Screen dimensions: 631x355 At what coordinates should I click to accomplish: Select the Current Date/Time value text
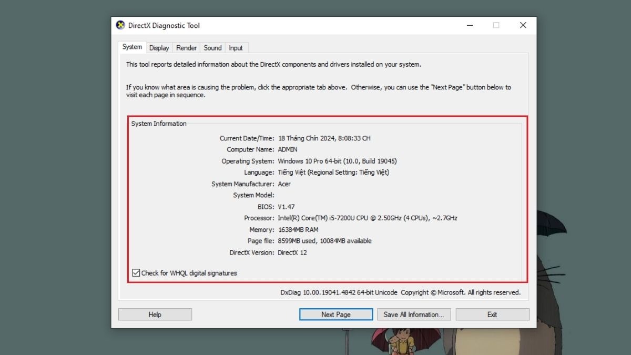[324, 138]
